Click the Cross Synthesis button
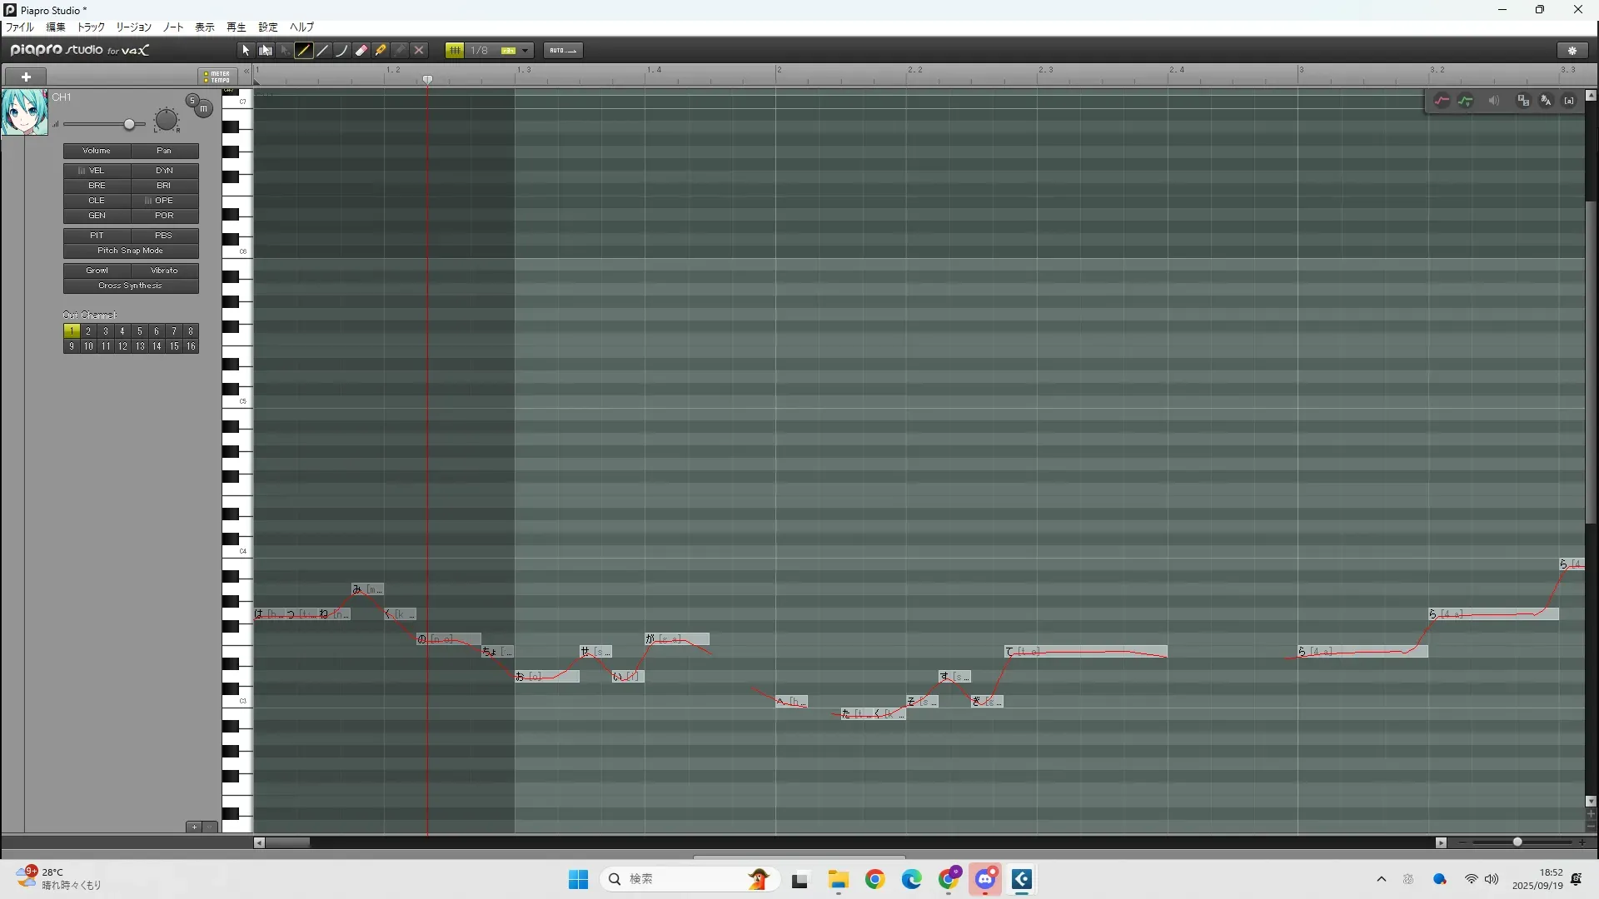Viewport: 1599px width, 899px height. 131,286
